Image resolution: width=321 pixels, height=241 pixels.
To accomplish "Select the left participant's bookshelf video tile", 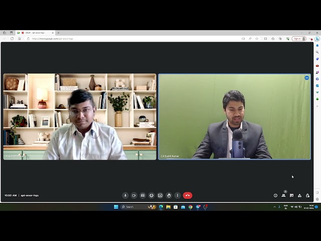I will (80, 116).
